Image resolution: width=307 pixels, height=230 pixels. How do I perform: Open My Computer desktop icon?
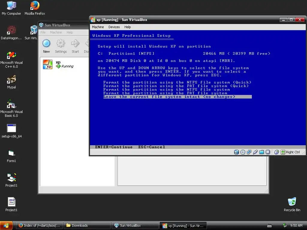(11, 8)
